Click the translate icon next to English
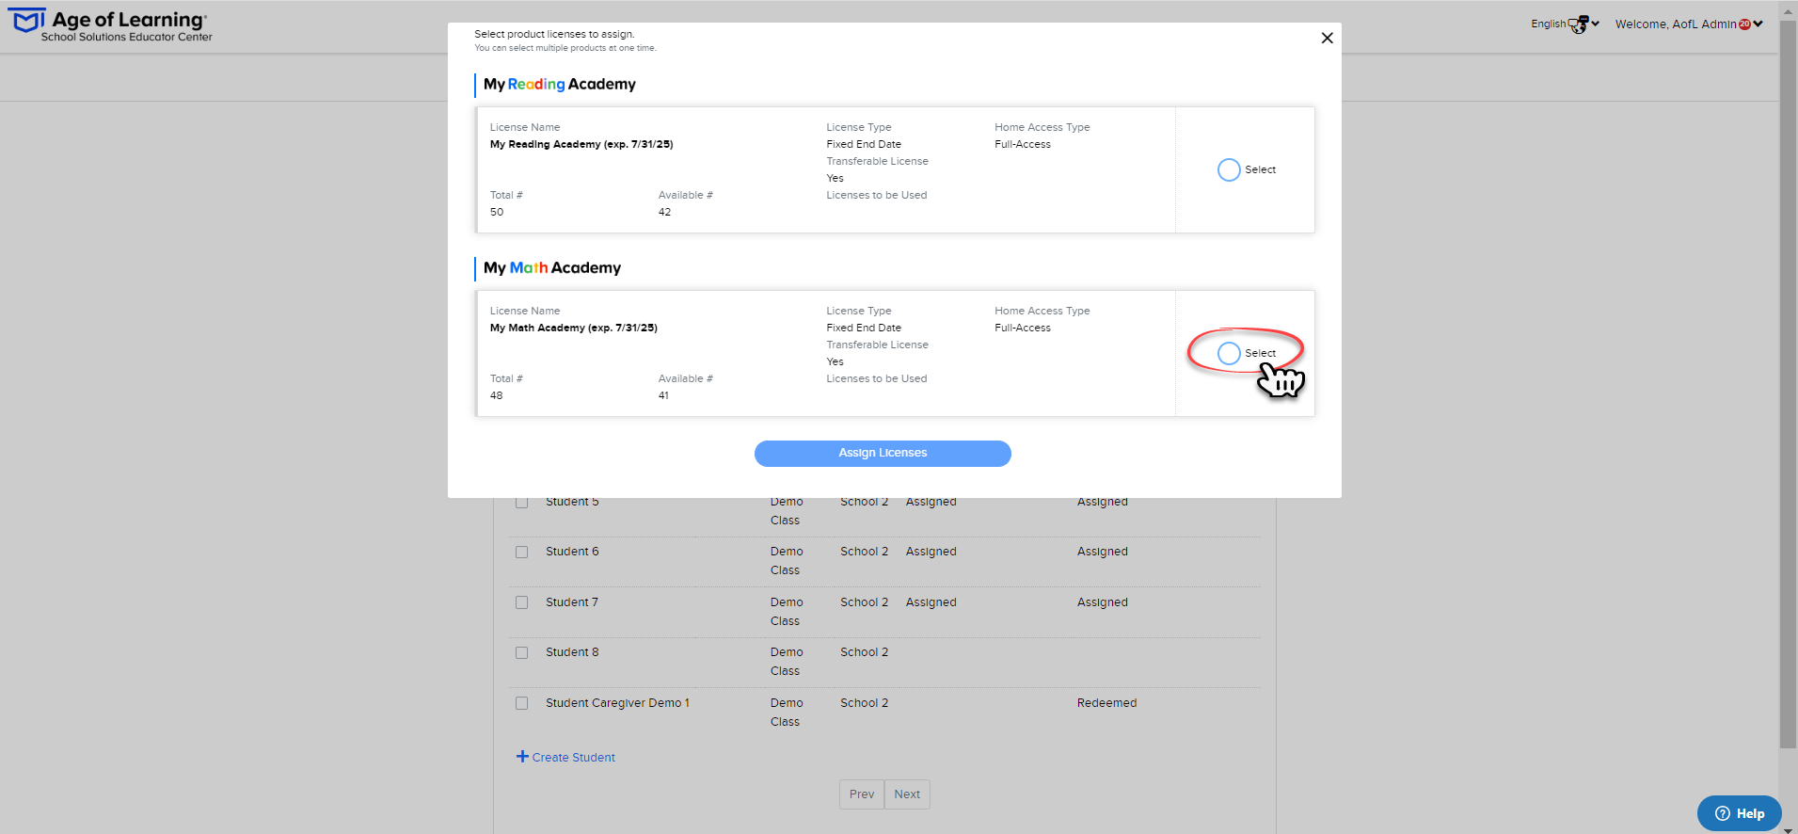1798x834 pixels. (x=1579, y=24)
